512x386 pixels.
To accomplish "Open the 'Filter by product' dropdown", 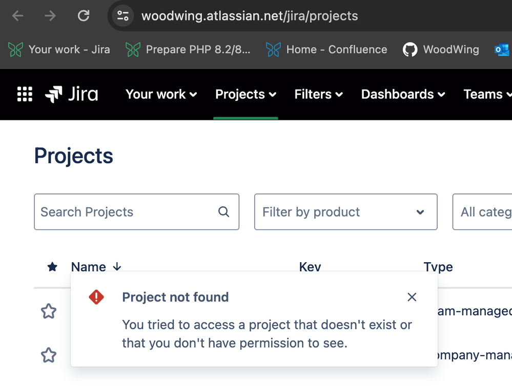I will [x=346, y=212].
